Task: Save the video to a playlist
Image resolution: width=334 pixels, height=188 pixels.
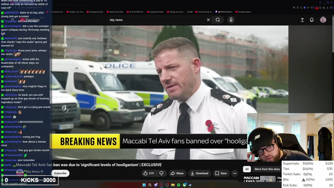Action: pyautogui.click(x=221, y=173)
